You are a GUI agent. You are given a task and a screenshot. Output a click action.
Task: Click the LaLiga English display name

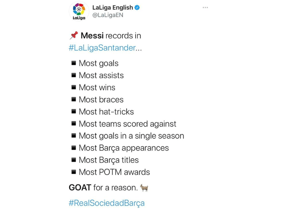(x=113, y=8)
